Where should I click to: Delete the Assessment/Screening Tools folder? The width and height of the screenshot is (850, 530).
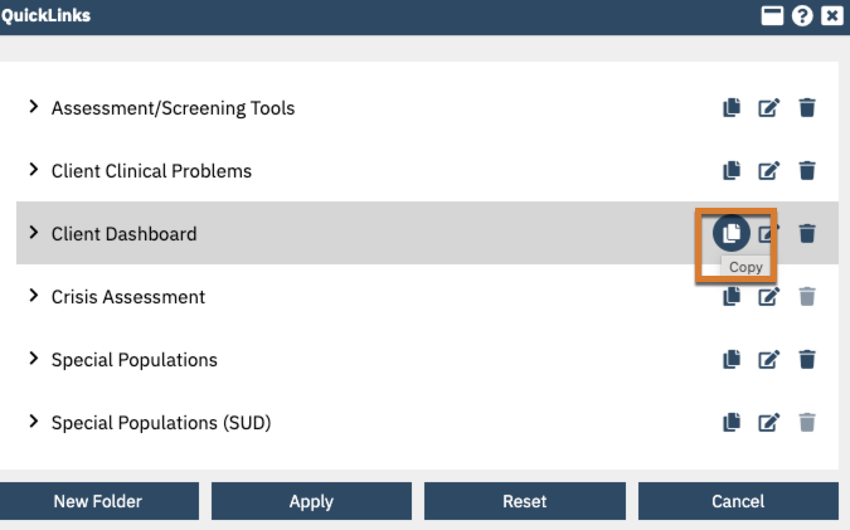807,108
